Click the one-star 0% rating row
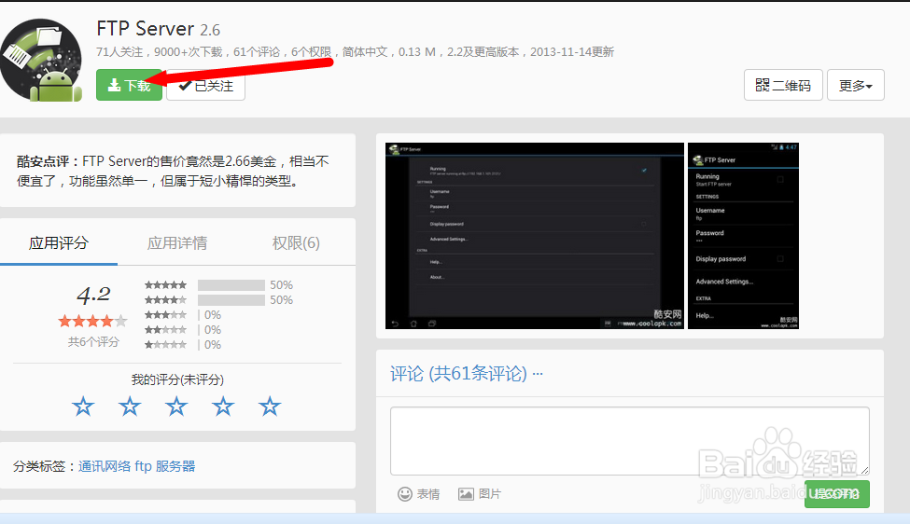The image size is (910, 524). pyautogui.click(x=183, y=345)
